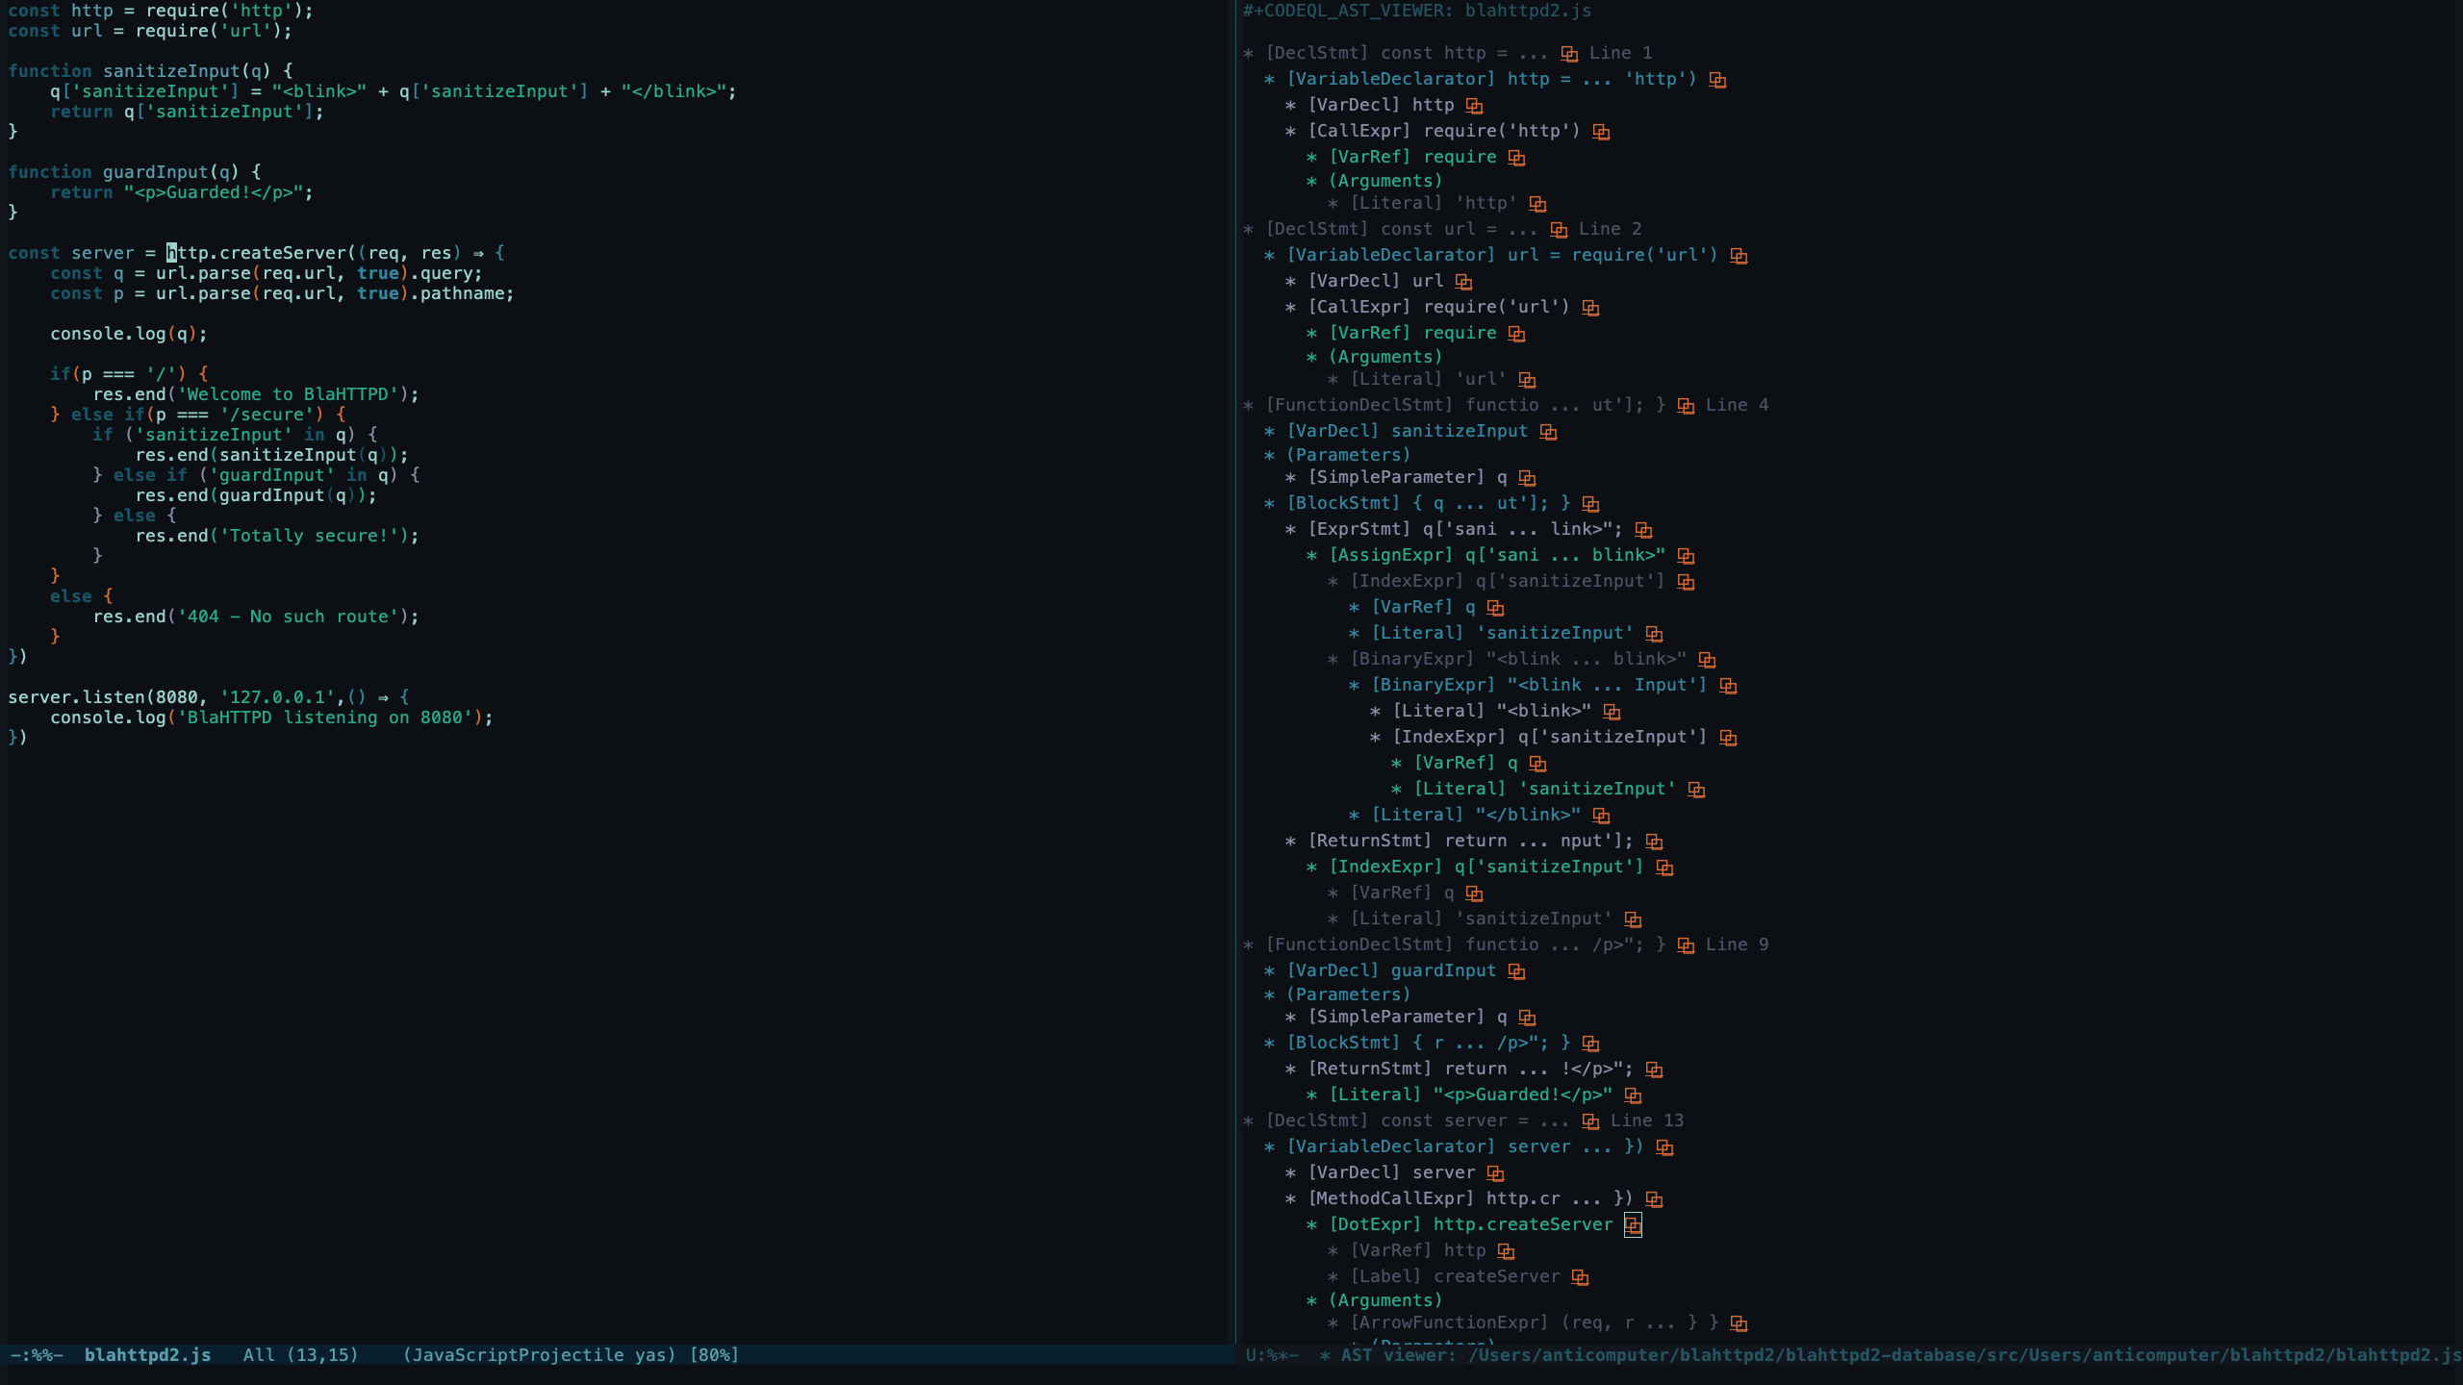Click the icon after [CallExpr] require('http')
Screen dimensions: 2463x1385
click(x=1601, y=132)
